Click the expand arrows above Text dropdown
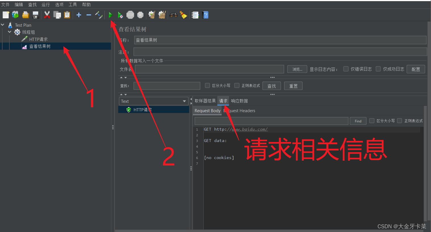 (123, 95)
